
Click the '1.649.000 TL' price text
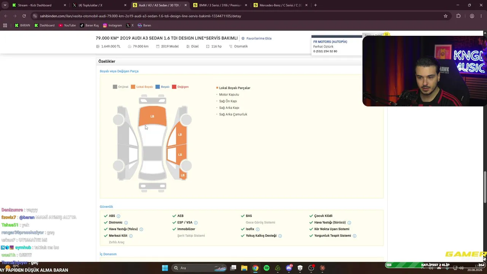[x=111, y=46]
